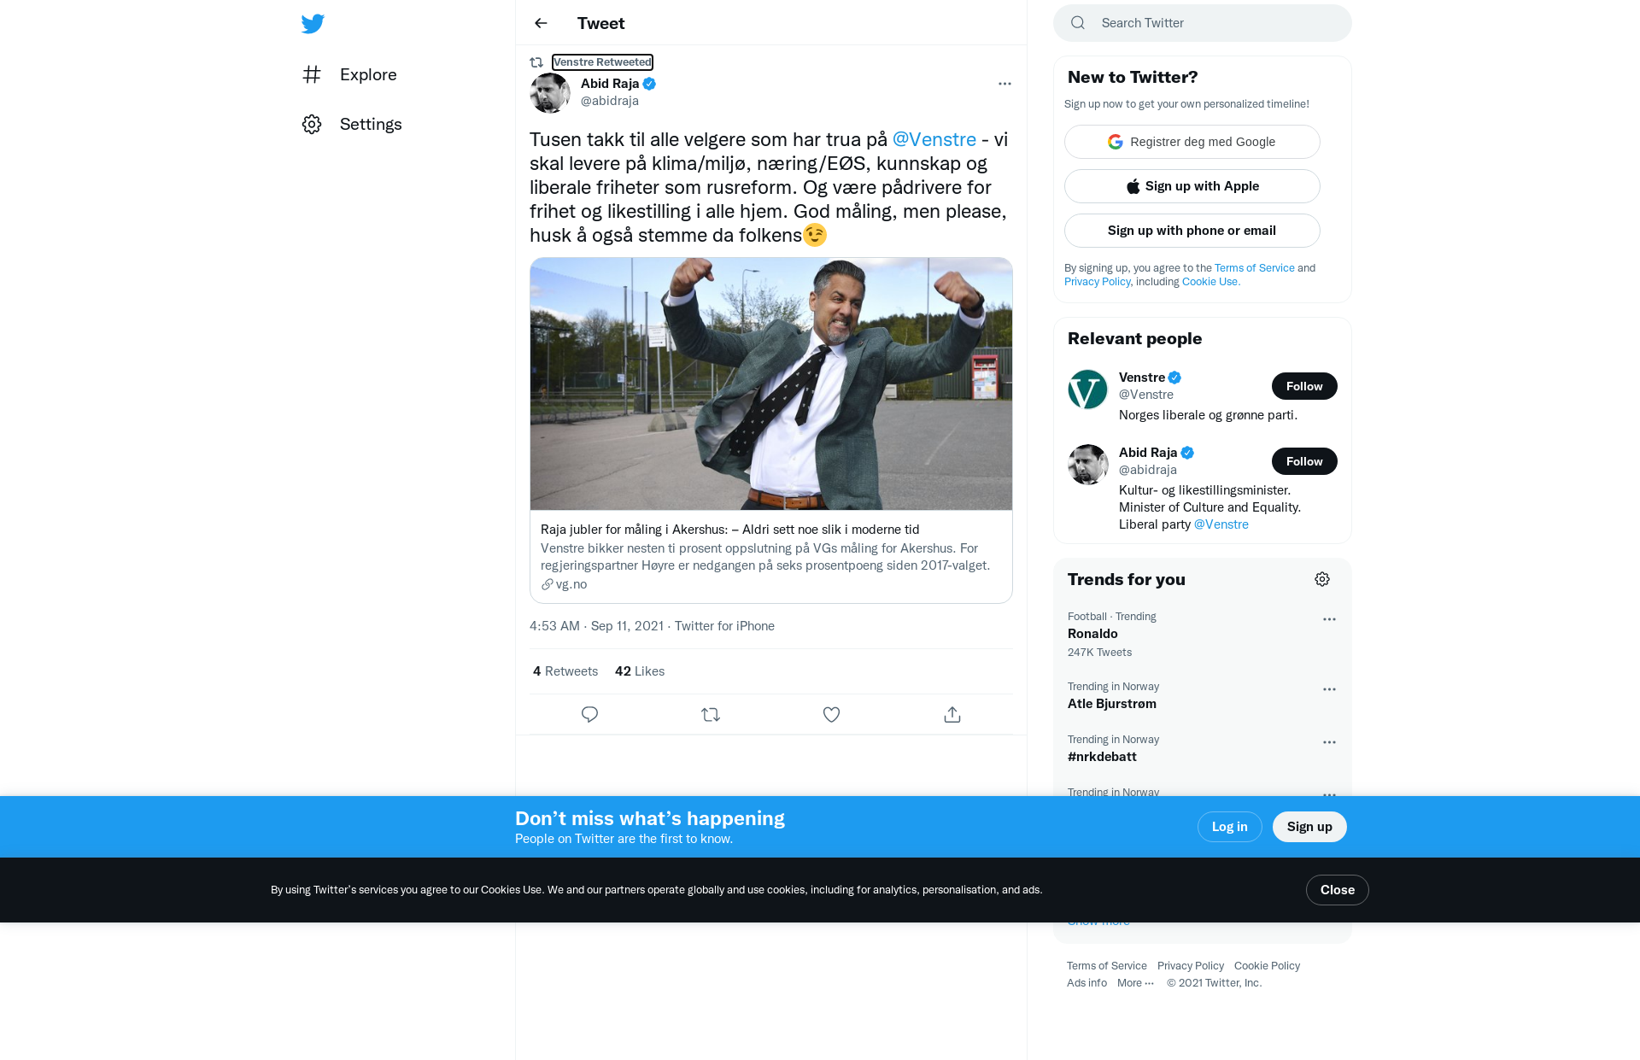The height and width of the screenshot is (1060, 1640).
Task: Like the tweet with the heart icon
Action: point(831,715)
